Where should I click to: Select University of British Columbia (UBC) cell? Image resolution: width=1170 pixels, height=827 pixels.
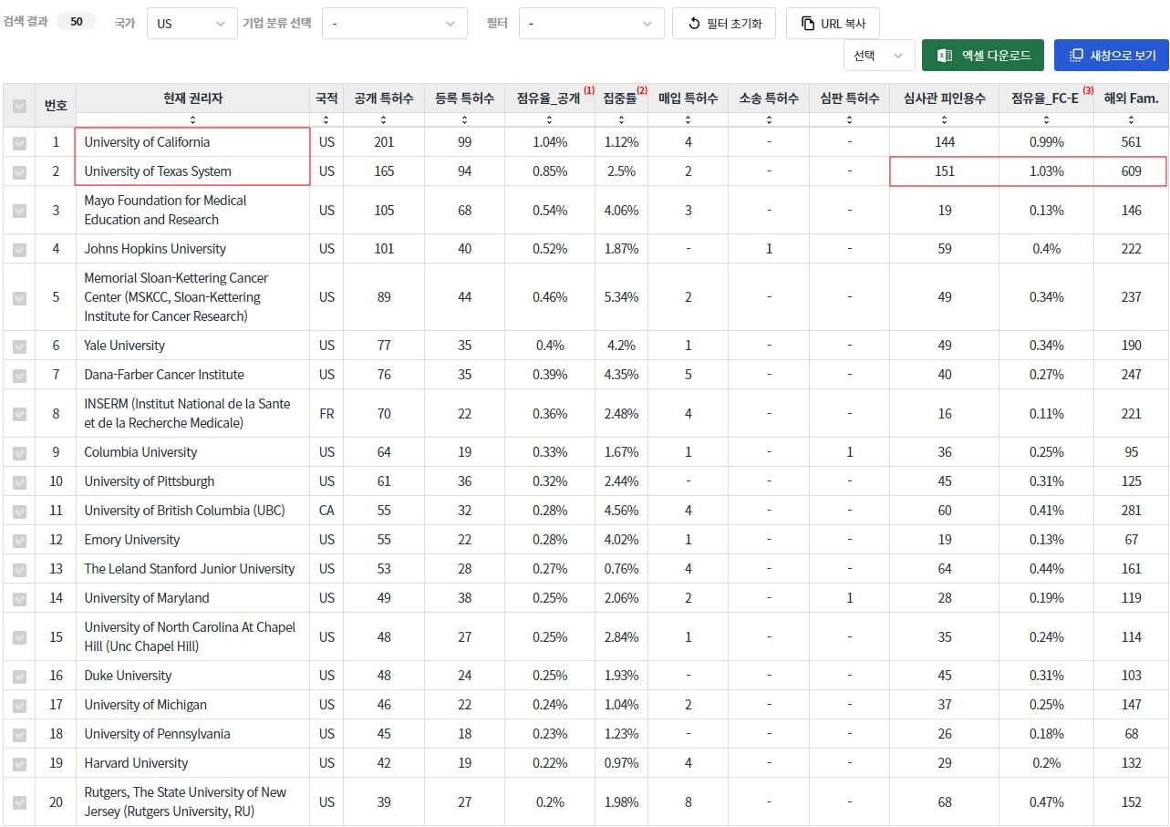tap(192, 511)
